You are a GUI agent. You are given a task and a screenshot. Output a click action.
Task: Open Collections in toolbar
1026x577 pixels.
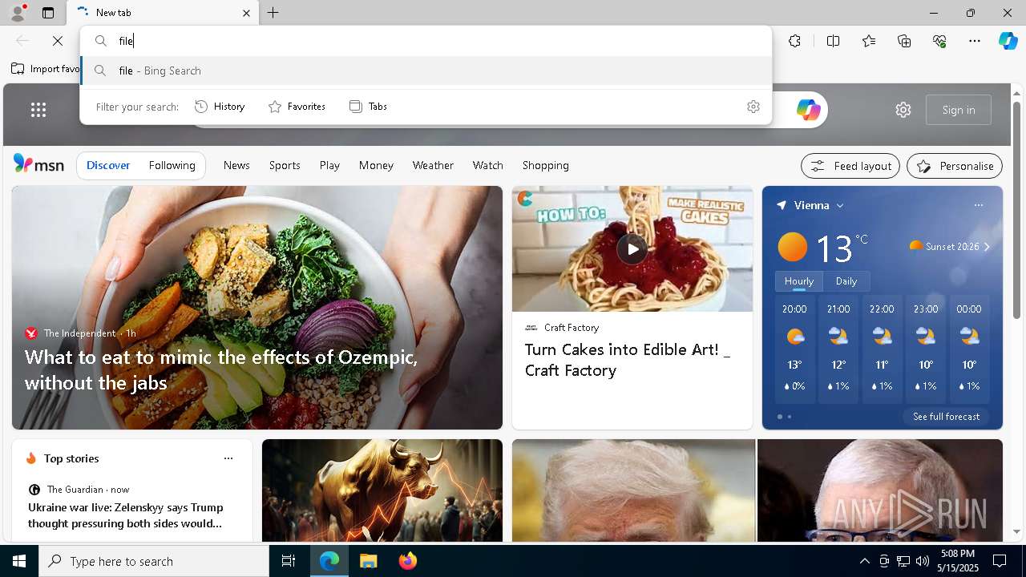pyautogui.click(x=904, y=41)
